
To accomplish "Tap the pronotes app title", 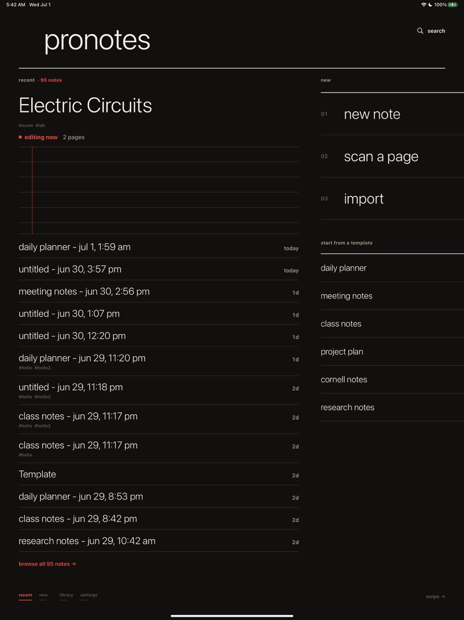I will [97, 40].
